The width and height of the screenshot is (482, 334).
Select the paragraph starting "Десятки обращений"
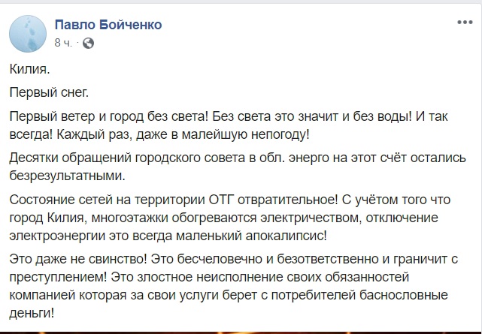(x=238, y=167)
